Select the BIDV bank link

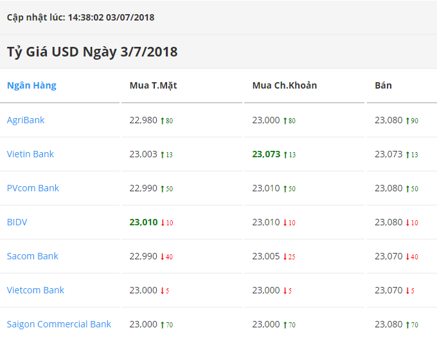tap(17, 222)
